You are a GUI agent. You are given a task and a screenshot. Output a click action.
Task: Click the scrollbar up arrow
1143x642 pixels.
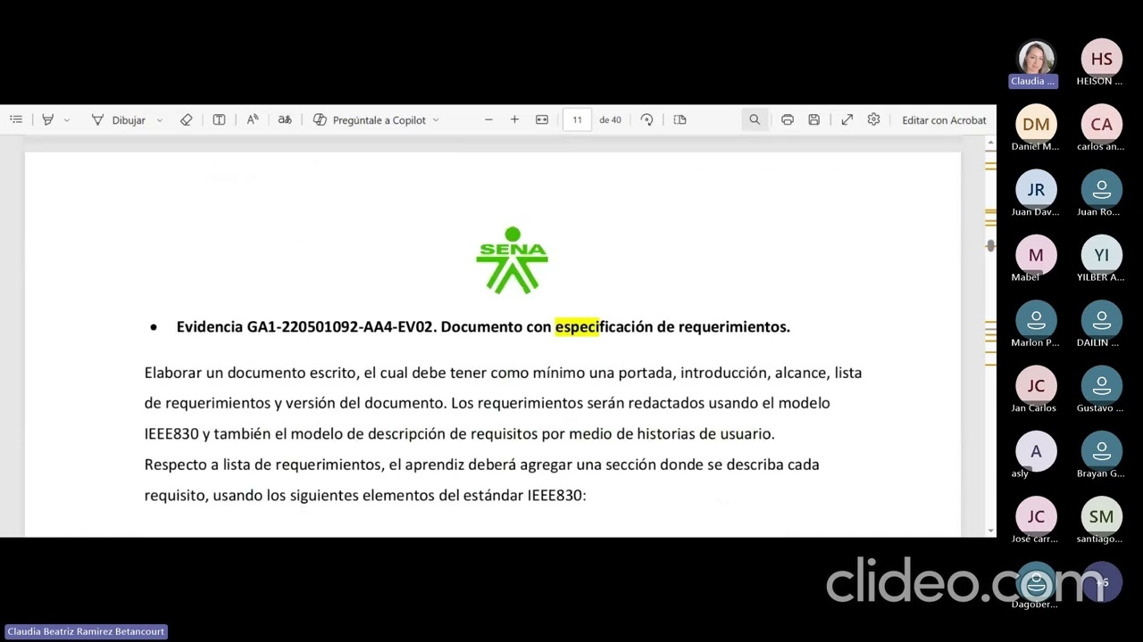(990, 142)
